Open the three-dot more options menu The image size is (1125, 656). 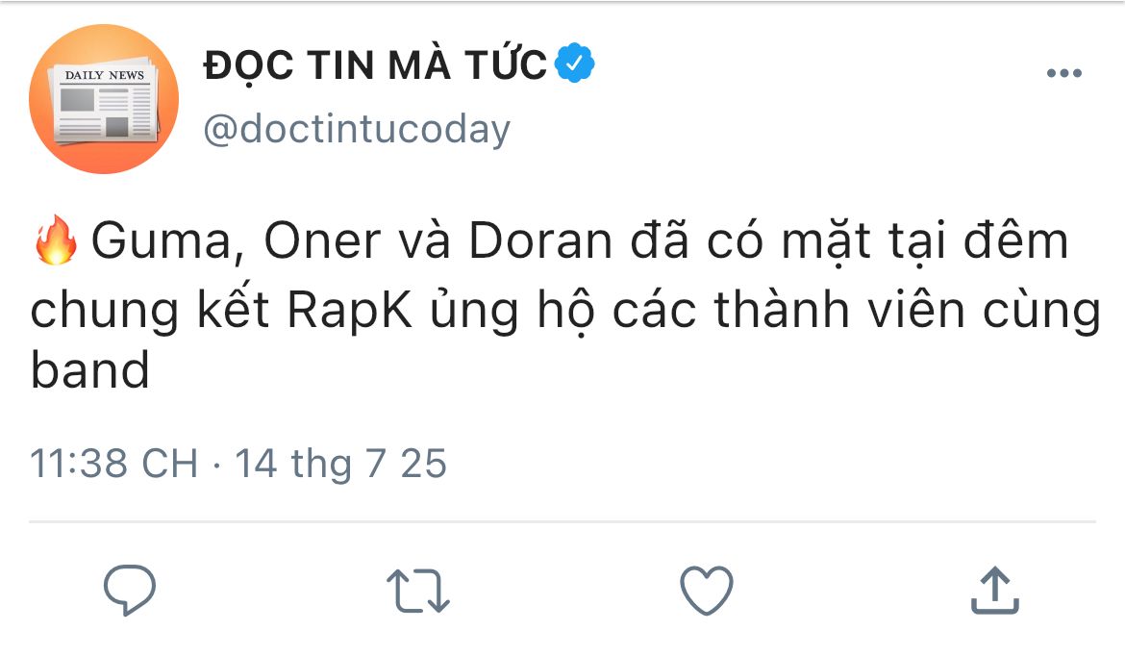pos(1063,75)
